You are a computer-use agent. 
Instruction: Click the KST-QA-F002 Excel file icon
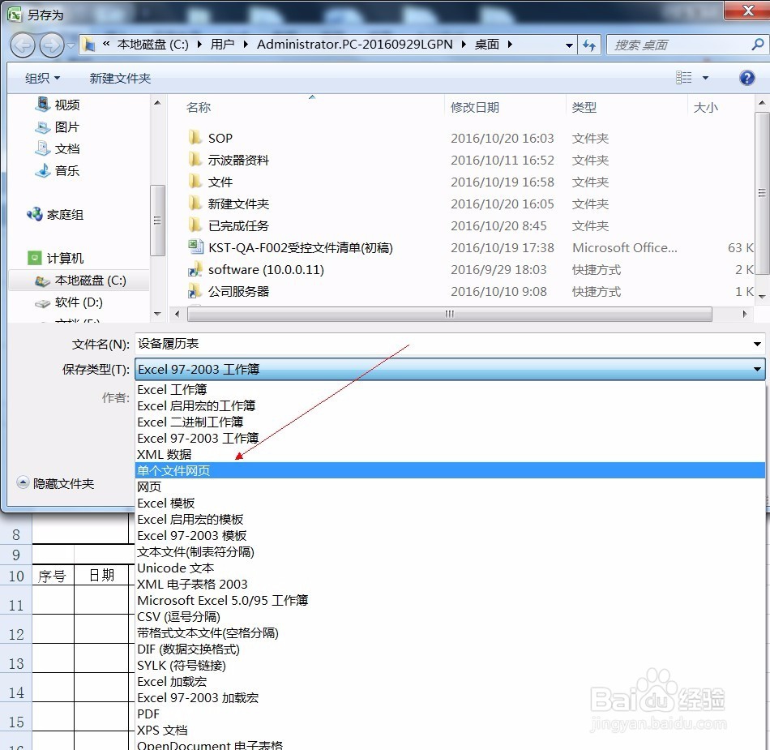[x=195, y=247]
